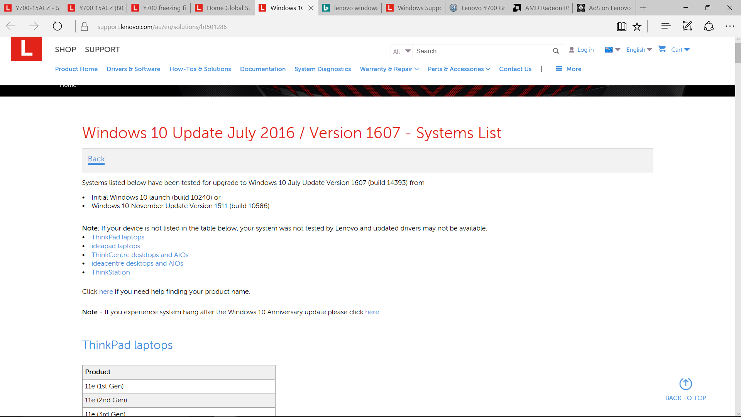Select the 11e (1st Gen) table row
Image resolution: width=741 pixels, height=417 pixels.
pyautogui.click(x=179, y=386)
